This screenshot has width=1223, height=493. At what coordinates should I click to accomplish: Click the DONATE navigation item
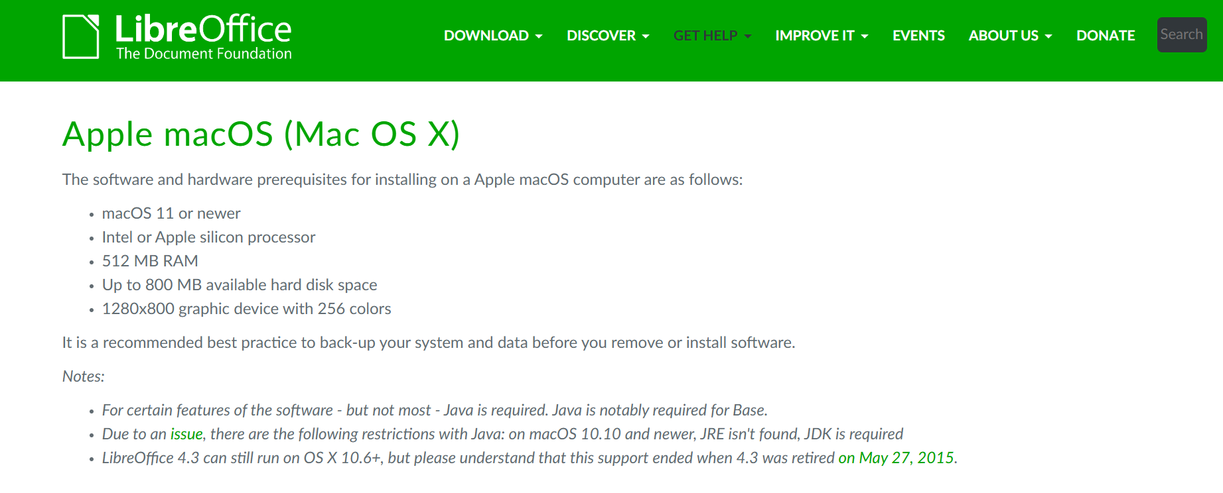click(1106, 35)
